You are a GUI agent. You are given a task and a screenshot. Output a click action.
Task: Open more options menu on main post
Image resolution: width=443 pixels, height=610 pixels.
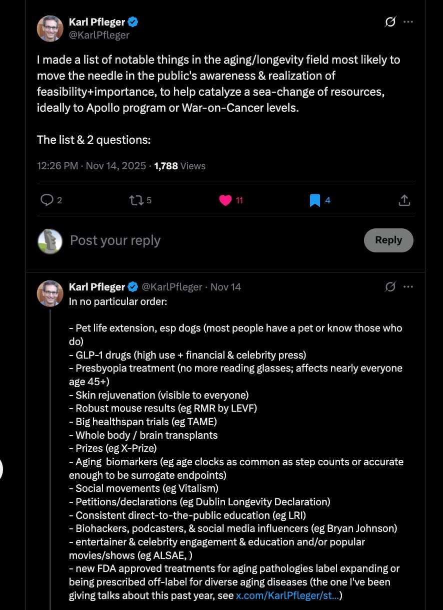408,22
